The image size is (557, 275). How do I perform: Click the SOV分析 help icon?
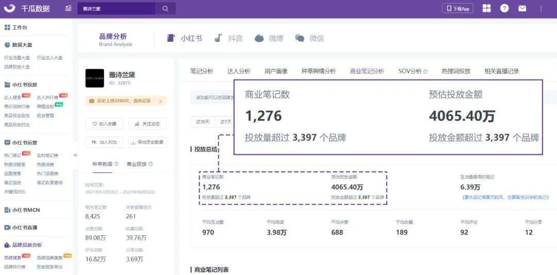click(x=425, y=72)
